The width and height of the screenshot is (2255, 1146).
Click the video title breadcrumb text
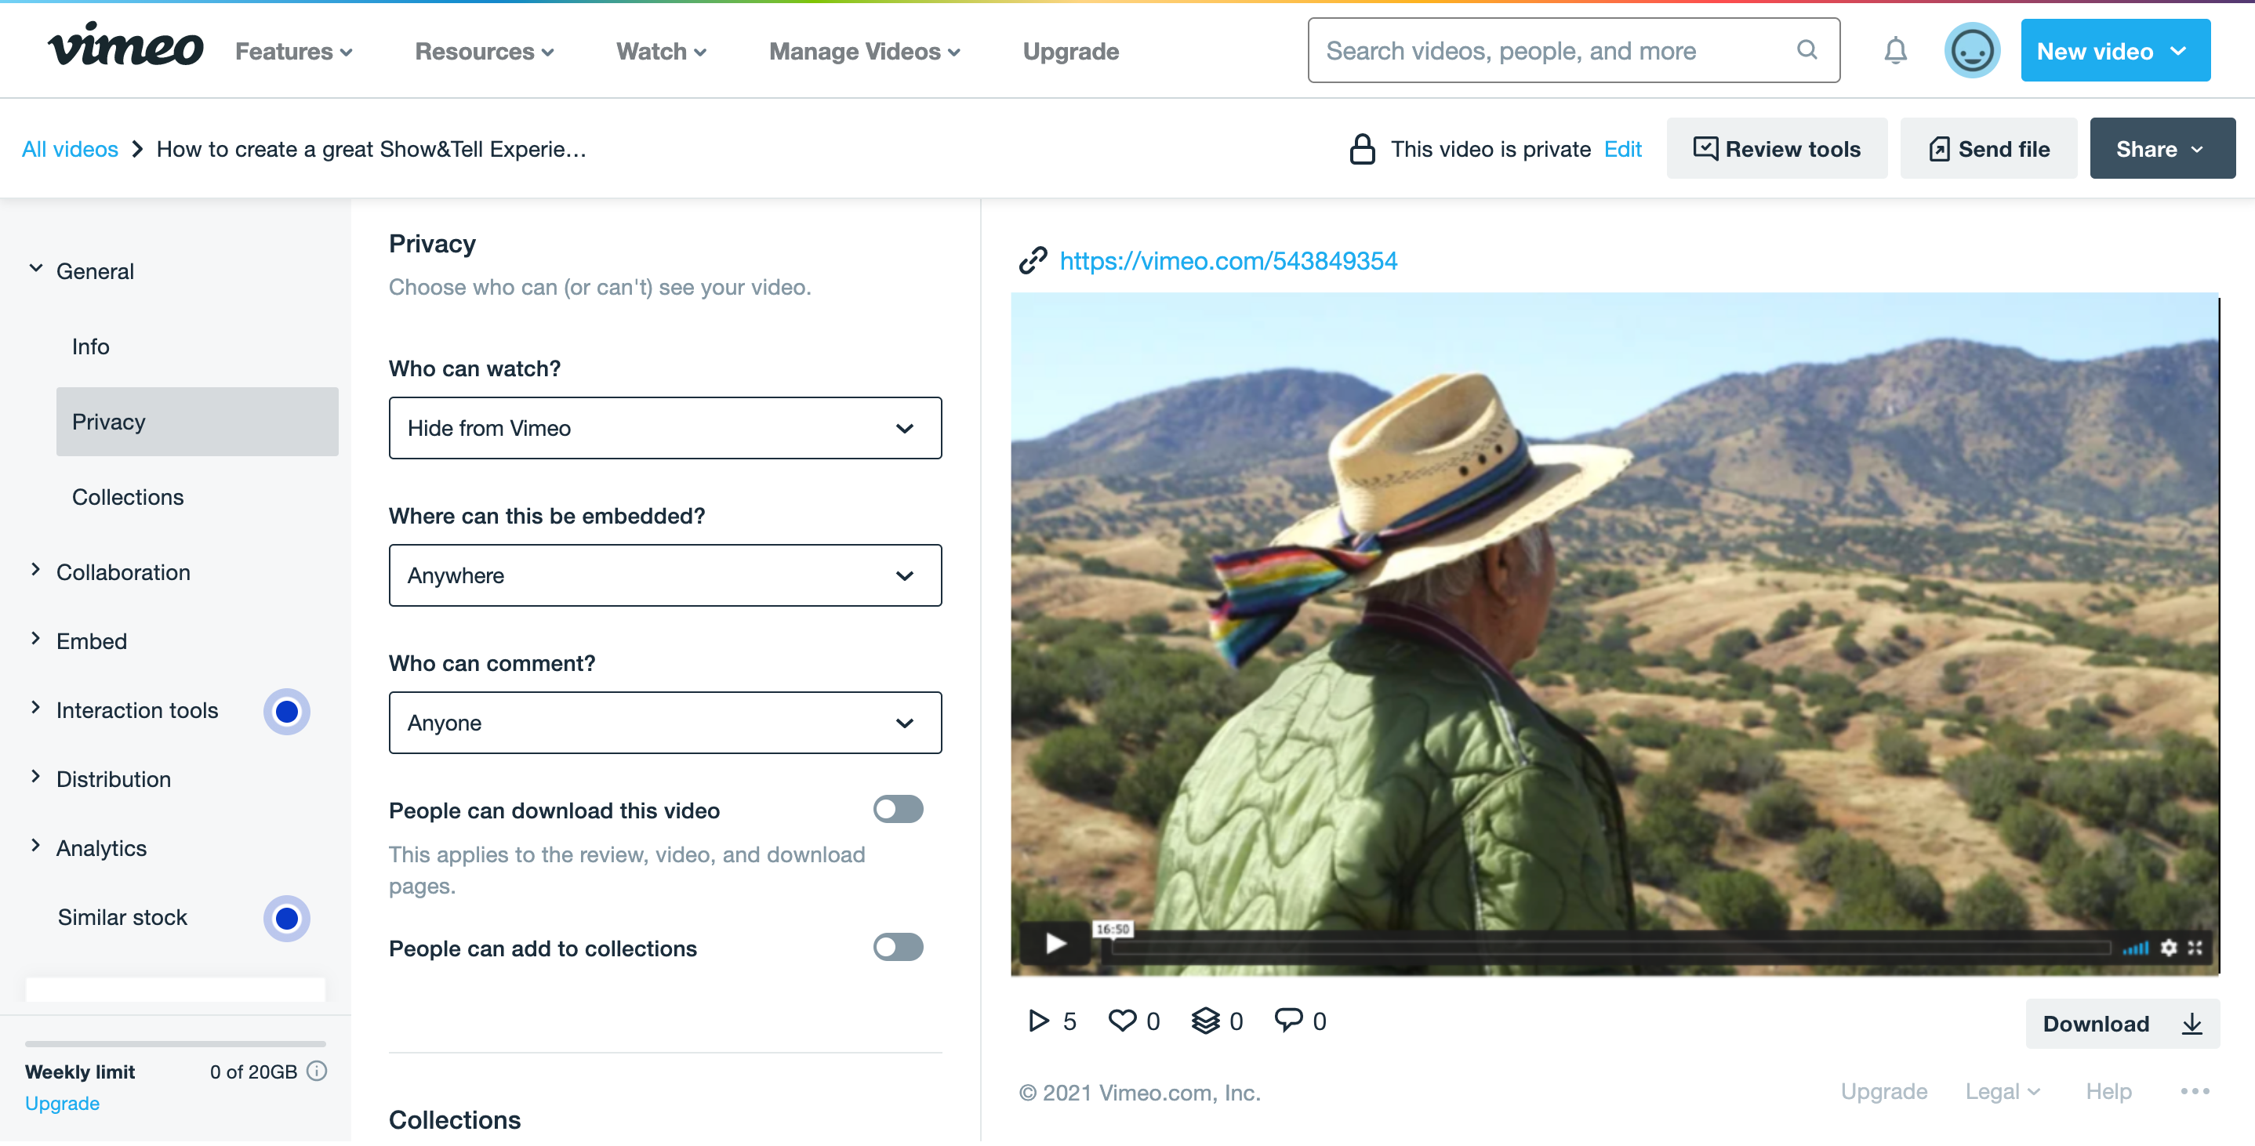tap(371, 150)
